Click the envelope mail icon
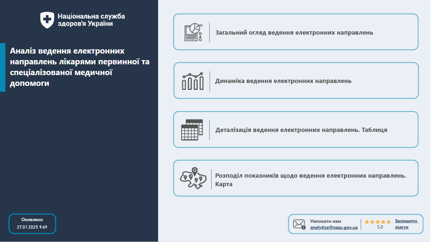Viewport: 431px width, 242px height. [x=299, y=224]
